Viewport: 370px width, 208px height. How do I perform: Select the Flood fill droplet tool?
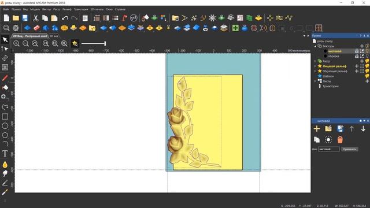(x=5, y=164)
